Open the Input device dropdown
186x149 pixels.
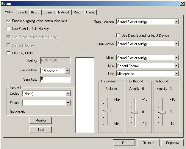(x=176, y=44)
